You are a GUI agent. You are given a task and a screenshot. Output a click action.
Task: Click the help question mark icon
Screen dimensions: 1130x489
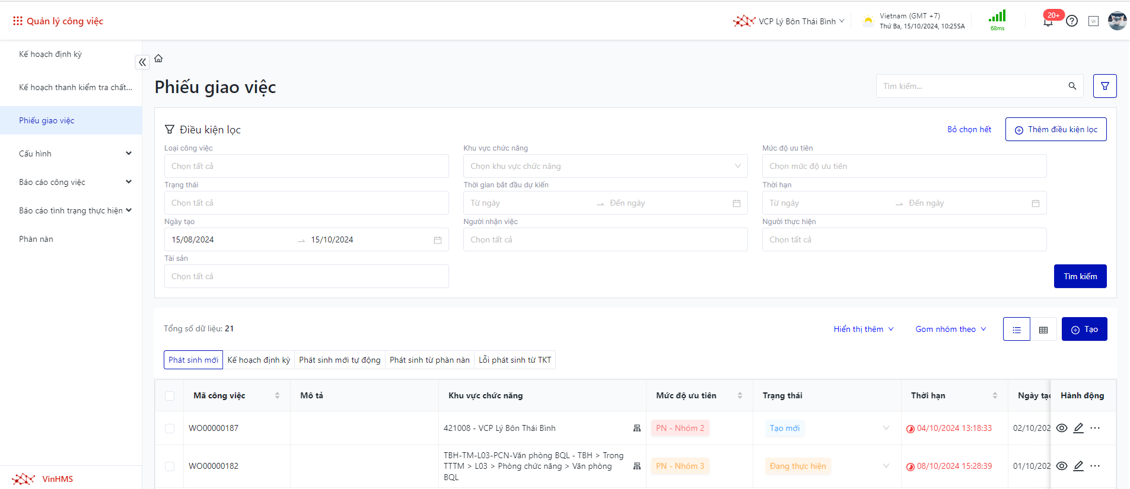[x=1072, y=21]
